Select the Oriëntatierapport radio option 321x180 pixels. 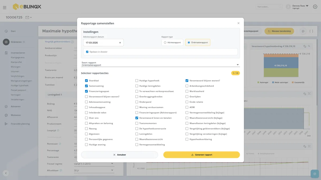189,42
